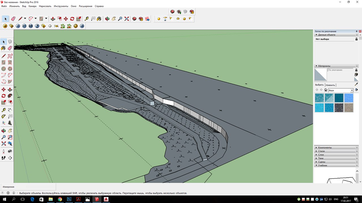This screenshot has width=362, height=203.
Task: Toggle details display in Entity Info panel
Action: click(356, 39)
